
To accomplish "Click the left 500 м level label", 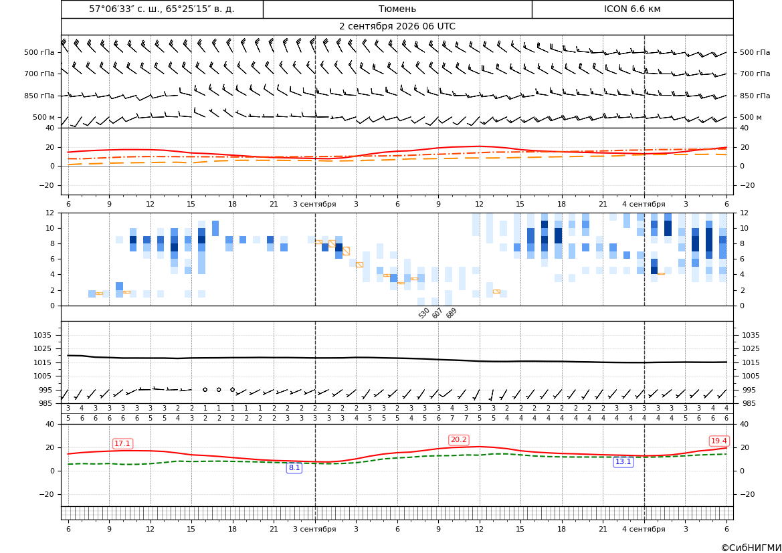I will click(44, 117).
